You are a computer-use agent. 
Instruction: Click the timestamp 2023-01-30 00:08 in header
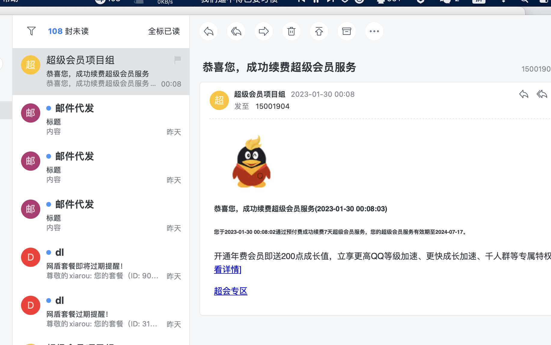click(x=323, y=94)
